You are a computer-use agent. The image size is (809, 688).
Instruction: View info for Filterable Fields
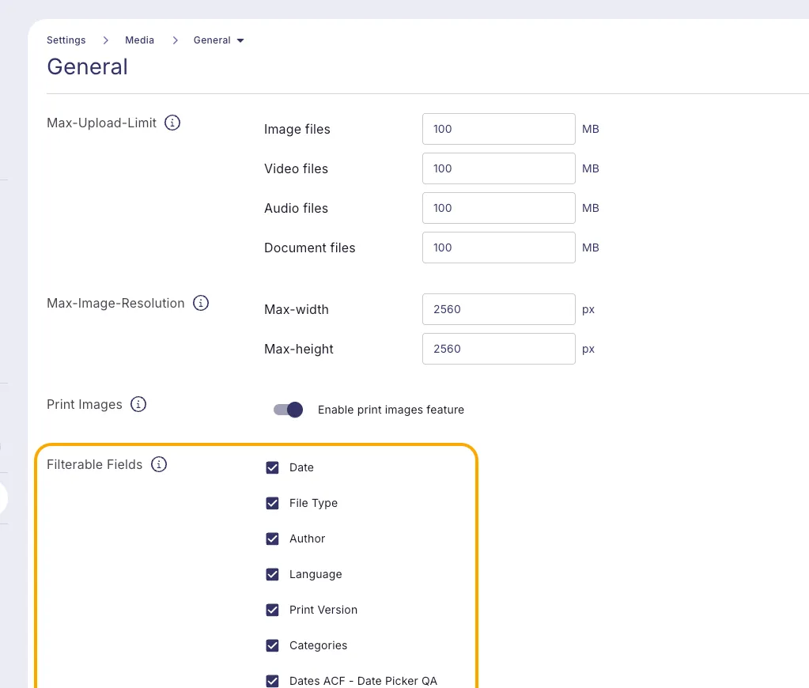pyautogui.click(x=159, y=464)
